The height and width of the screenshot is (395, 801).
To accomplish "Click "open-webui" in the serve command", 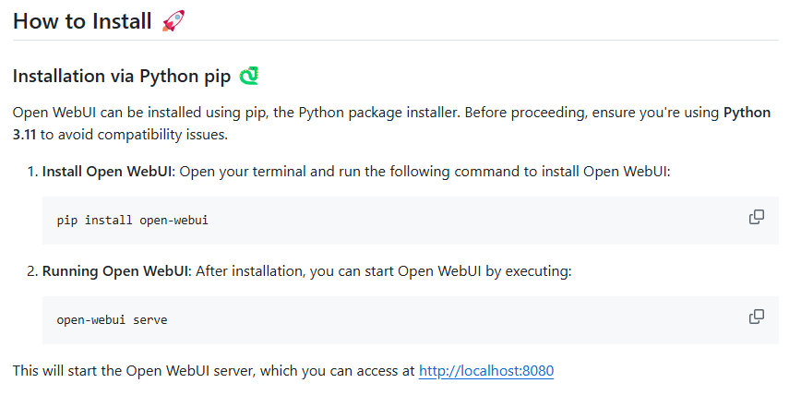I will pos(90,320).
